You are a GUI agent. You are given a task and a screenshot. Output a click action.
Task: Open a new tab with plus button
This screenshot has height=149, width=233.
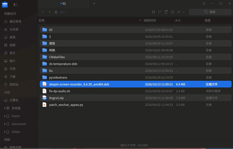click(94, 4)
